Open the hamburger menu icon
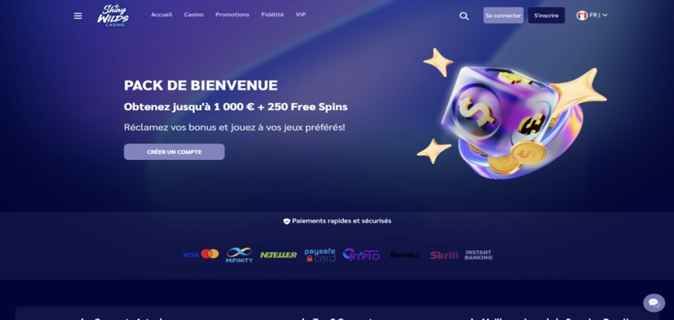The image size is (674, 320). point(78,16)
